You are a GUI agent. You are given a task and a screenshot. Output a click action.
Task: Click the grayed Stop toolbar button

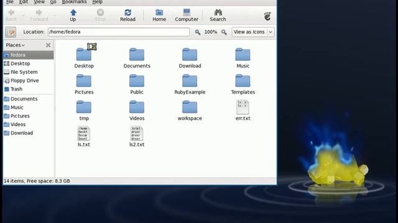click(100, 15)
